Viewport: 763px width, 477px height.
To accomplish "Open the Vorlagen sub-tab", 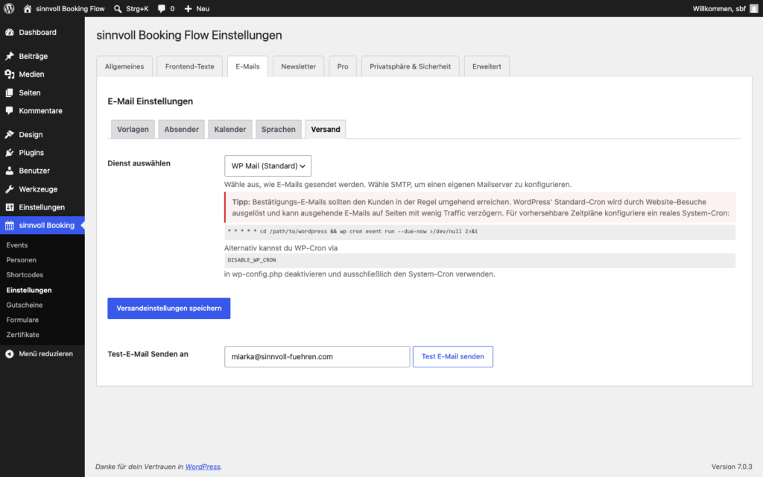I will [x=133, y=130].
